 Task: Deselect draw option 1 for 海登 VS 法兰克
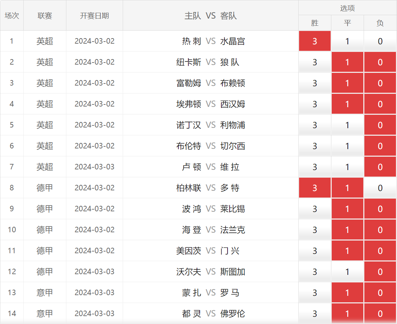point(348,230)
